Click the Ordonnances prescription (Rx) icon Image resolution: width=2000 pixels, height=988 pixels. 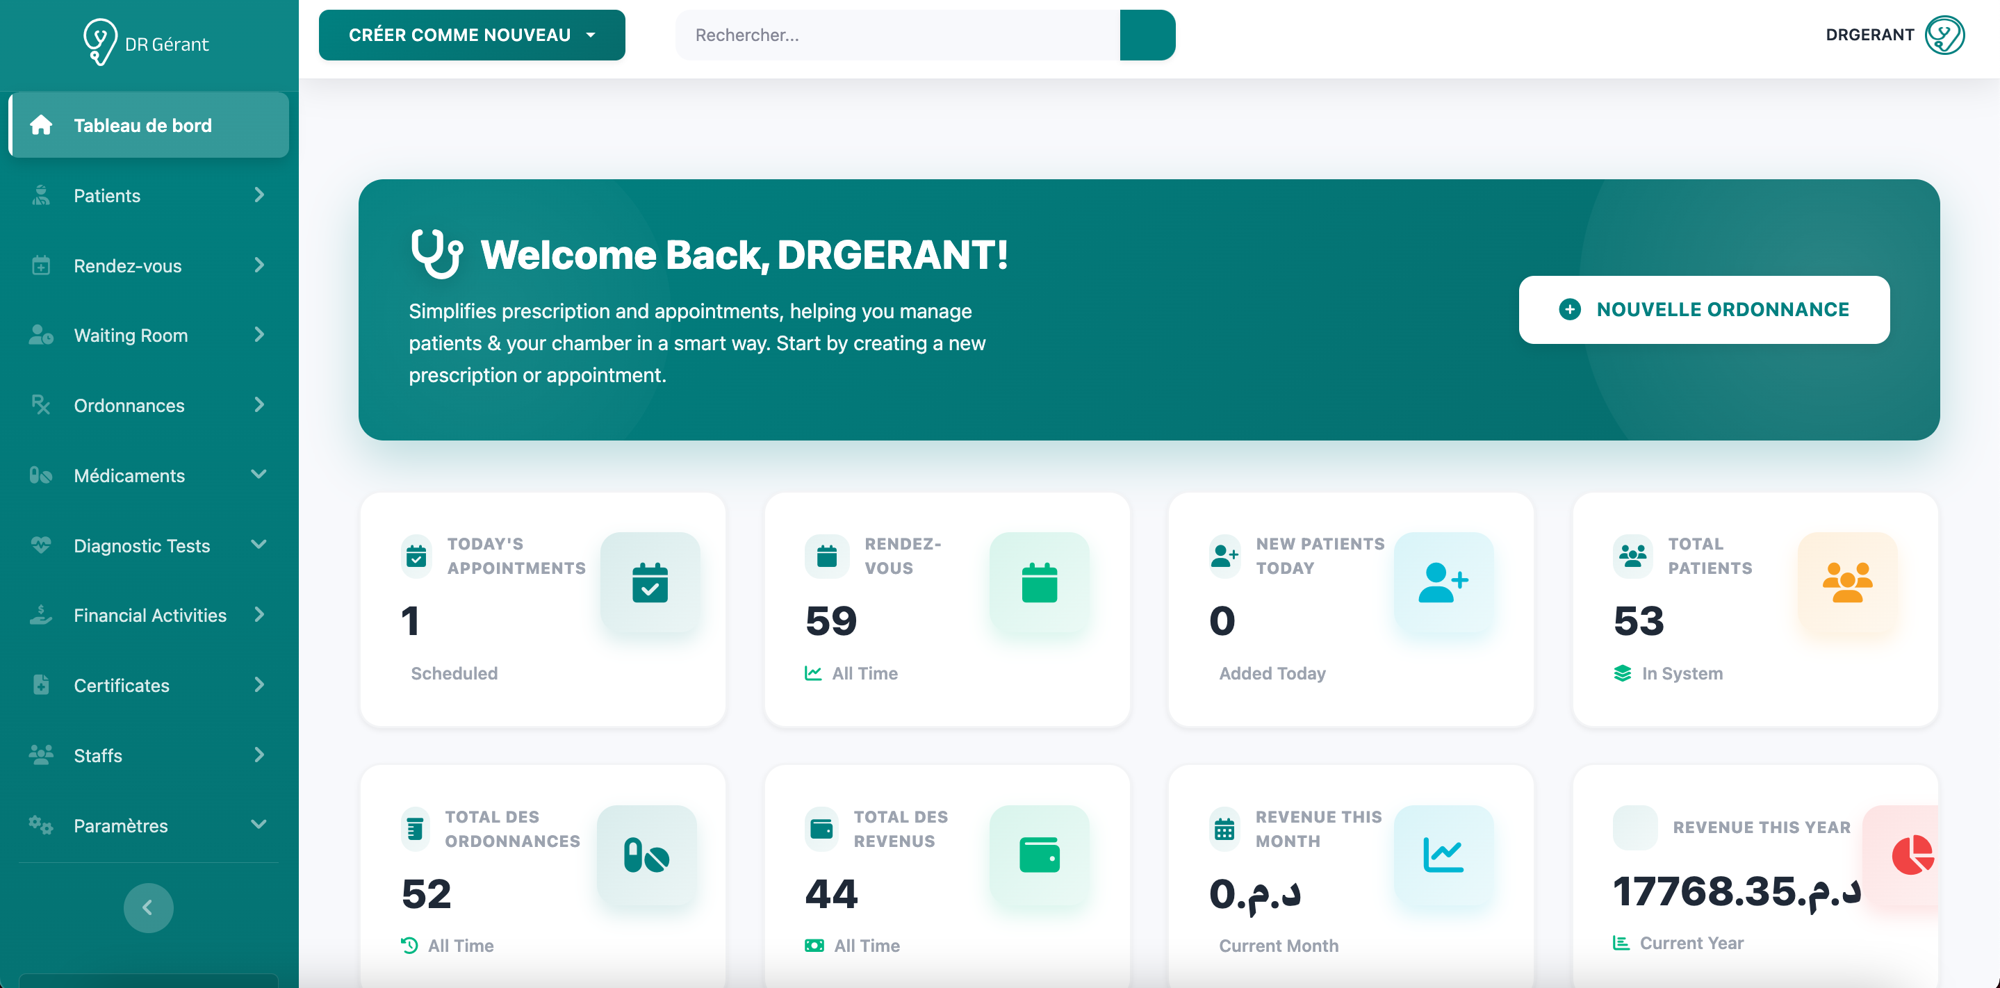[40, 404]
